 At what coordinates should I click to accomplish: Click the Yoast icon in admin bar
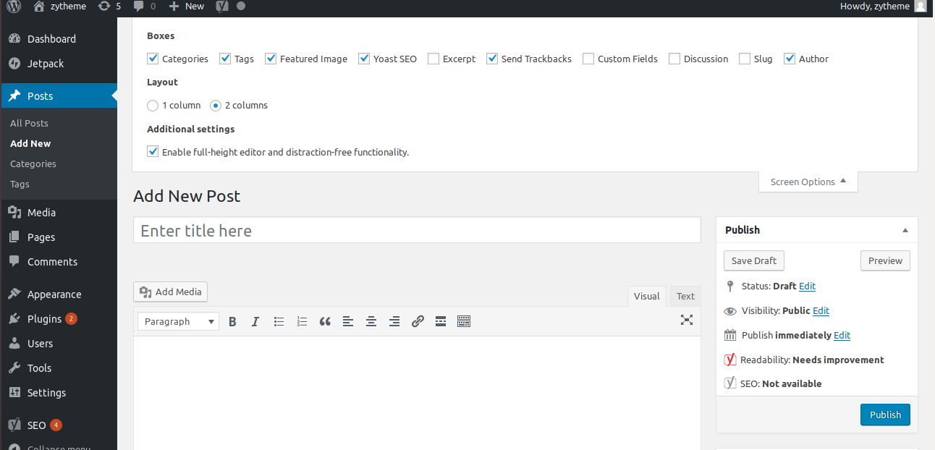(223, 6)
